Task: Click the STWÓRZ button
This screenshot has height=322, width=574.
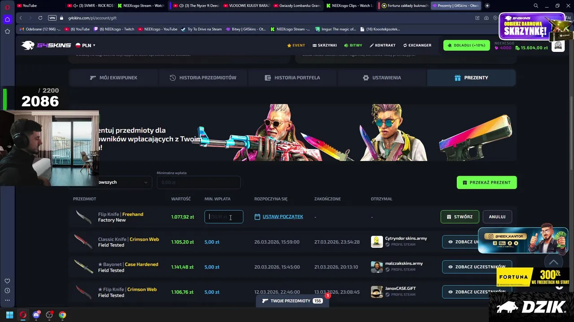Action: [460, 217]
